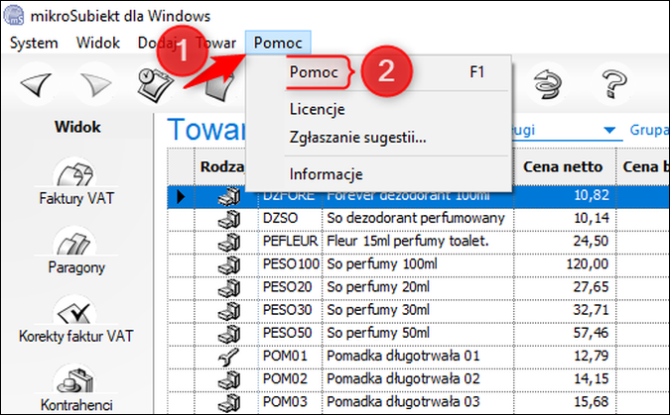Image resolution: width=670 pixels, height=415 pixels.
Task: Choose Licencje from the Pomoc menu
Action: tap(317, 109)
